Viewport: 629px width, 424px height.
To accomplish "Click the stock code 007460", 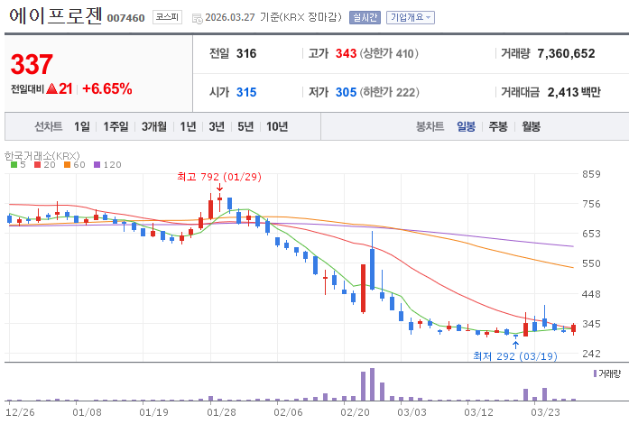I will click(125, 18).
